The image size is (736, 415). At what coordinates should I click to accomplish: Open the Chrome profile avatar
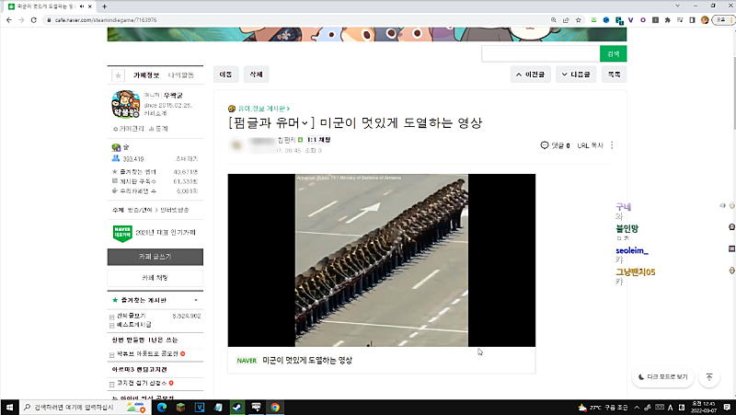point(705,20)
